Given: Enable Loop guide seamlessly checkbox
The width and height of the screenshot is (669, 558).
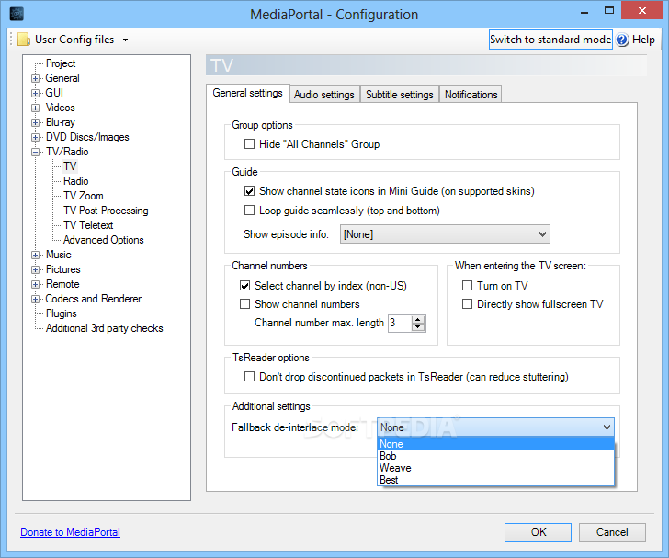Looking at the screenshot, I should [249, 211].
